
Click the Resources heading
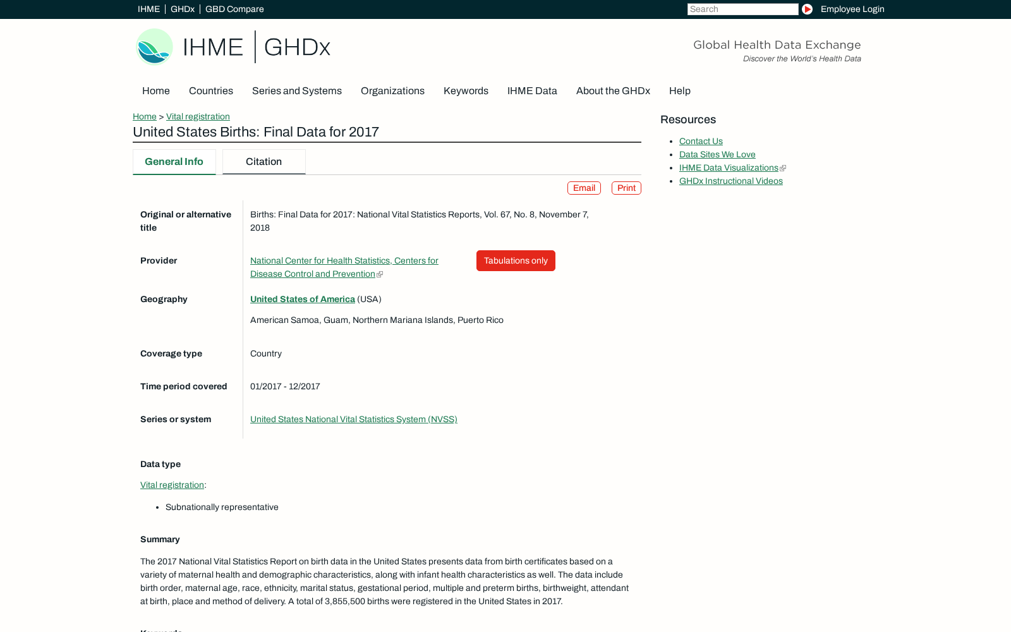tap(688, 119)
